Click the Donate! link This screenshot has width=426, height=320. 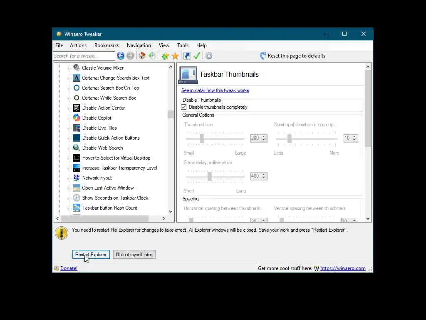(69, 268)
